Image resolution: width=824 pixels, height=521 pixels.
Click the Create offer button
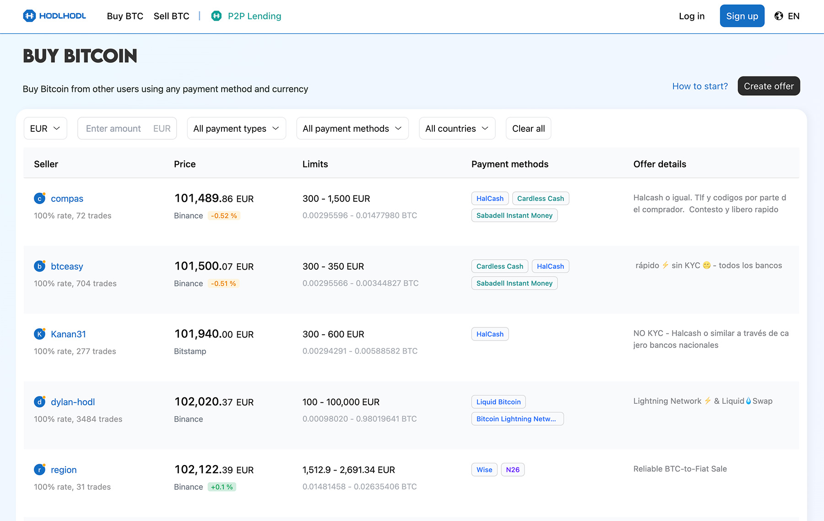(769, 86)
